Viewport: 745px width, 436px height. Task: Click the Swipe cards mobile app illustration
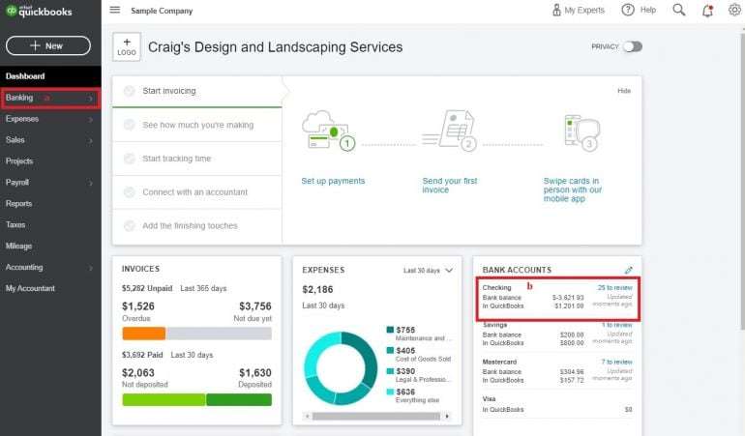click(581, 132)
